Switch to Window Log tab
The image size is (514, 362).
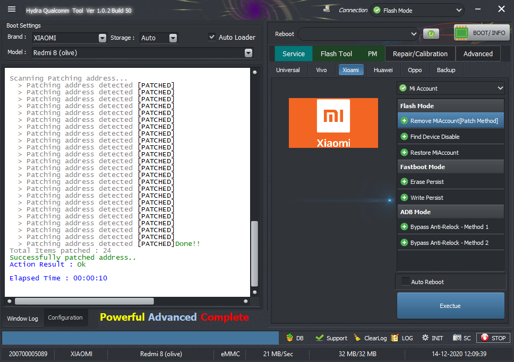23,319
